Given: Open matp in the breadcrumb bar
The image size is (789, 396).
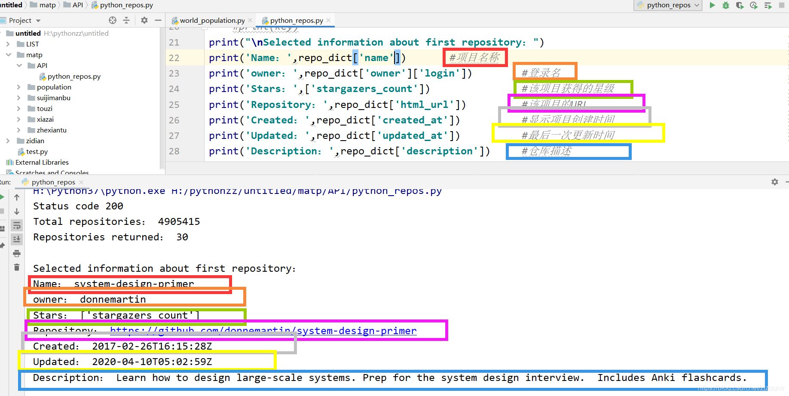Looking at the screenshot, I should [x=47, y=5].
